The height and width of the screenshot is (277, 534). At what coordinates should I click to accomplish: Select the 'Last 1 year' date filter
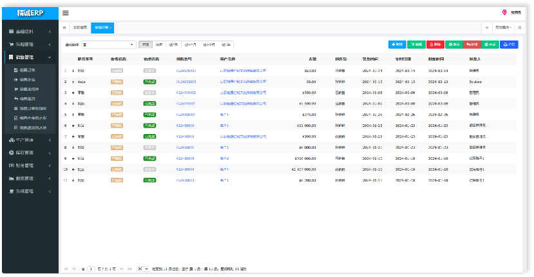[226, 44]
